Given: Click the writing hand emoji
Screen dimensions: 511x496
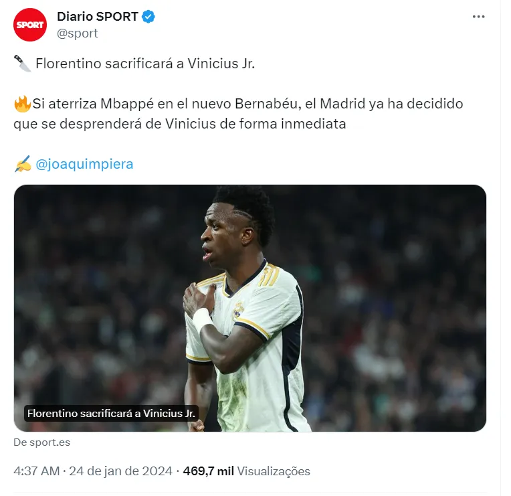Looking at the screenshot, I should point(23,164).
